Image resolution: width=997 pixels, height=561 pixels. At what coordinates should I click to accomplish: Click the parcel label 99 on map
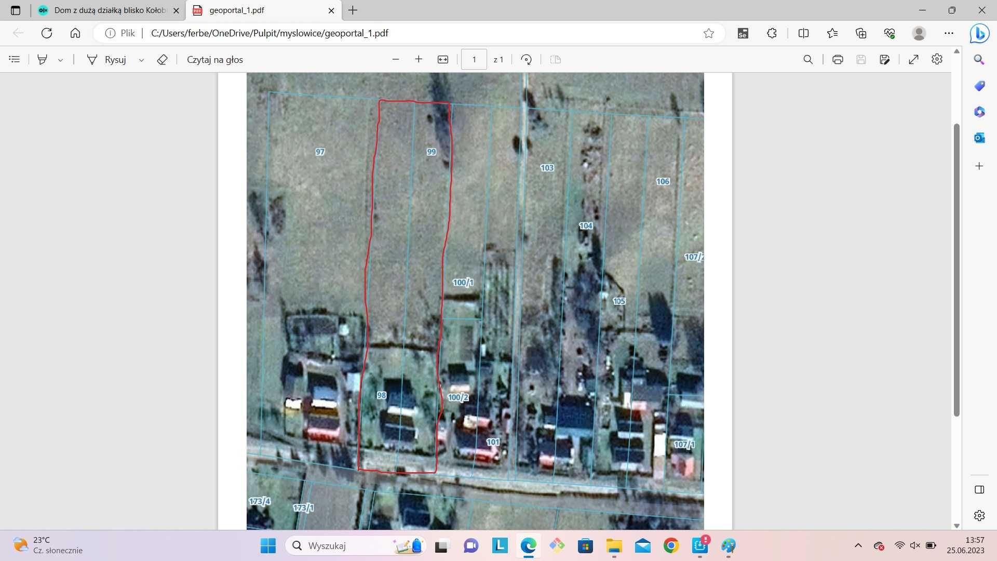click(x=432, y=152)
